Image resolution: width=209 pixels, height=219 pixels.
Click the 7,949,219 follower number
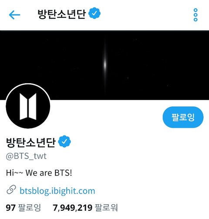click(72, 208)
